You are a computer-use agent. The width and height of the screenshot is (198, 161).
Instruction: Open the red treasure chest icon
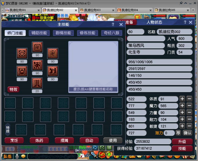pos(102,155)
